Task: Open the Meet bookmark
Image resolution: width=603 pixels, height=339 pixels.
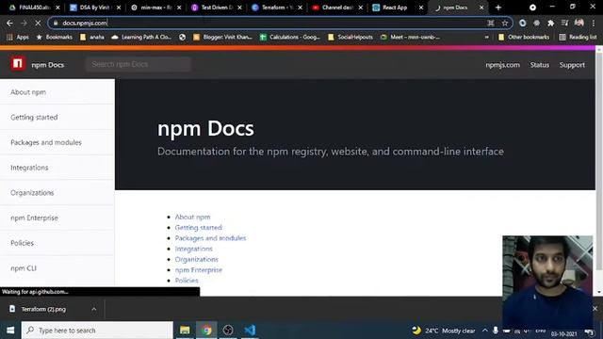Action: 410,37
